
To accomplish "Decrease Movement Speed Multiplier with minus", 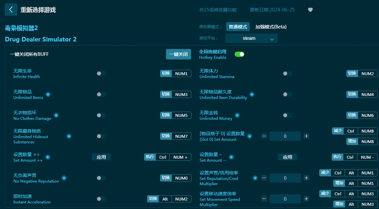I will [264, 199].
